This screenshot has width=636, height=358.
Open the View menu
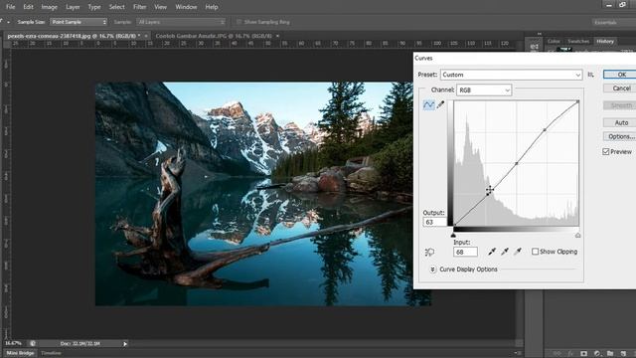[160, 7]
